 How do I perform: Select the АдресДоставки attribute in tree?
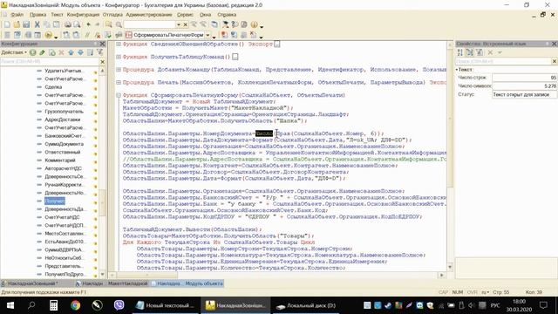click(63, 119)
